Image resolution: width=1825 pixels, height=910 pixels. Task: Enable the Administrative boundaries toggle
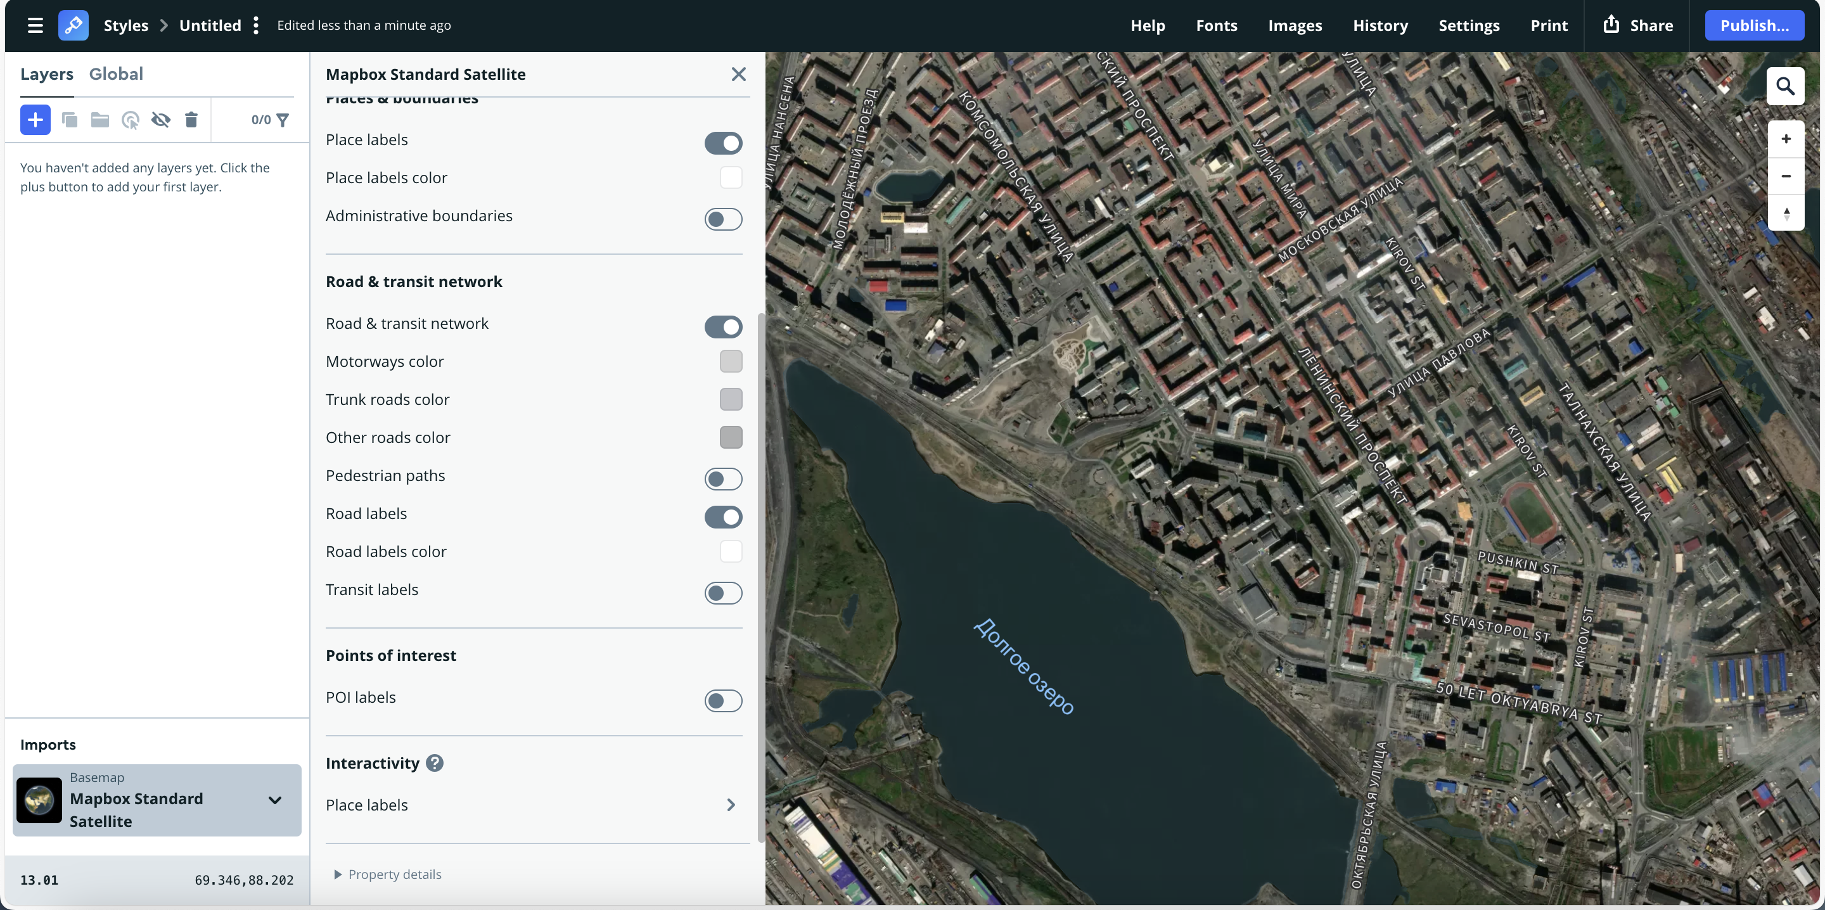pyautogui.click(x=723, y=219)
